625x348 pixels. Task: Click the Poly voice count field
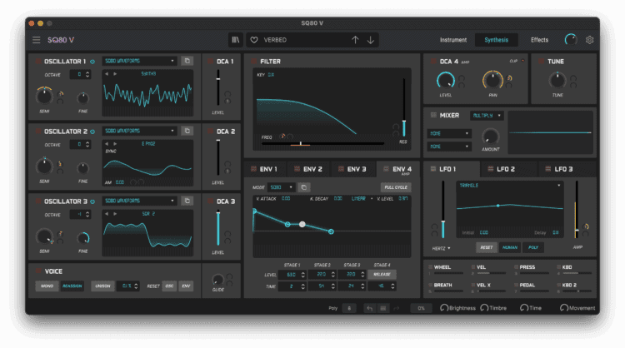pos(349,308)
